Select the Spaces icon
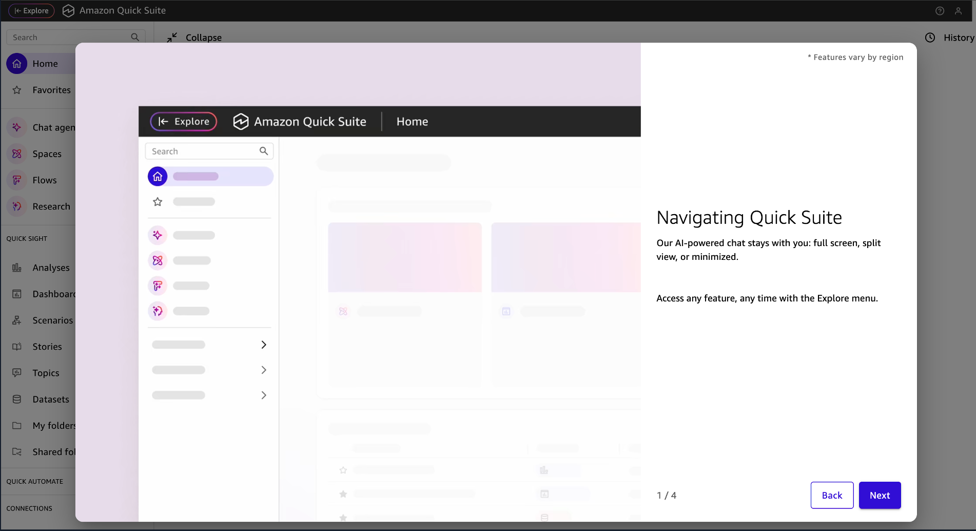 (17, 154)
